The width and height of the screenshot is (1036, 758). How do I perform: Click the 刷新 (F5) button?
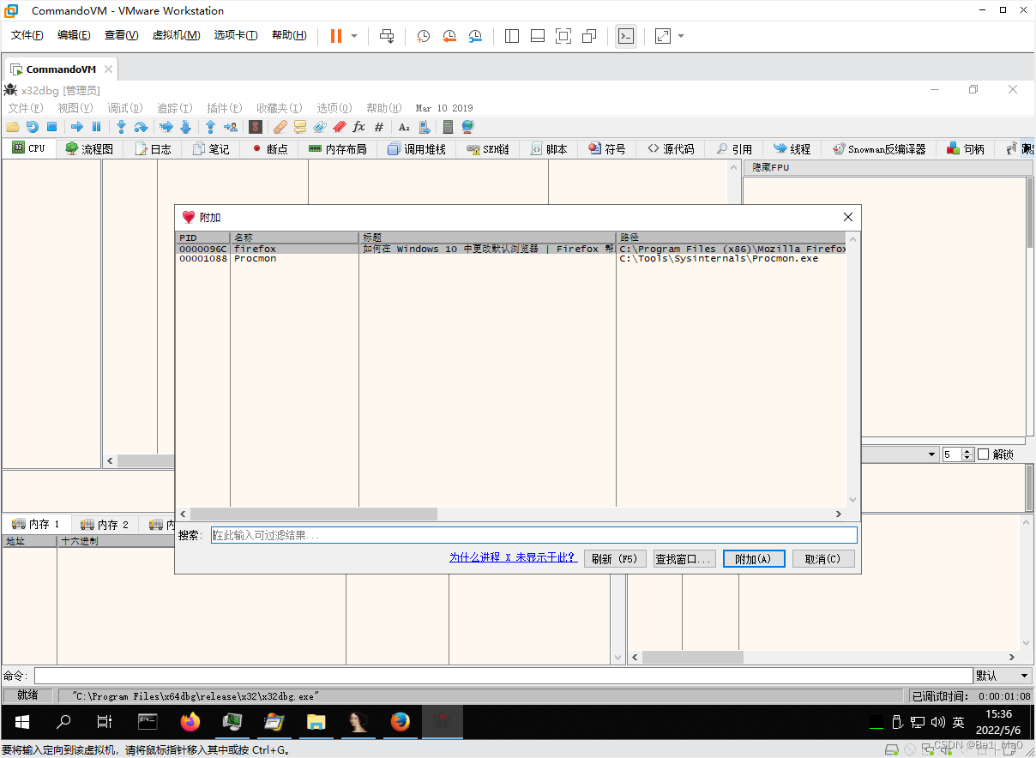tap(614, 559)
